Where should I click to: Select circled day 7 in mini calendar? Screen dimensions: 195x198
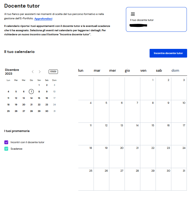click(x=32, y=92)
